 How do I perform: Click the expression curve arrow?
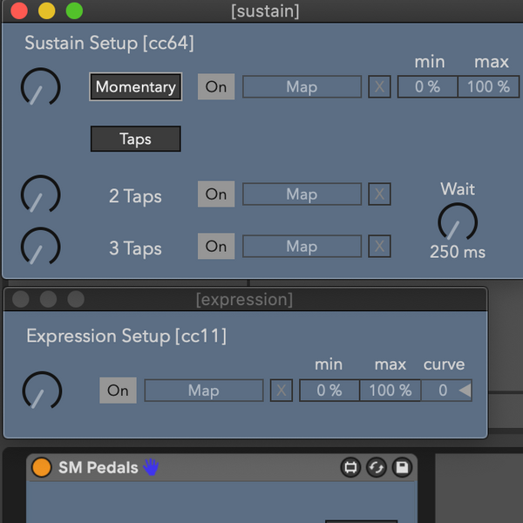pos(465,391)
